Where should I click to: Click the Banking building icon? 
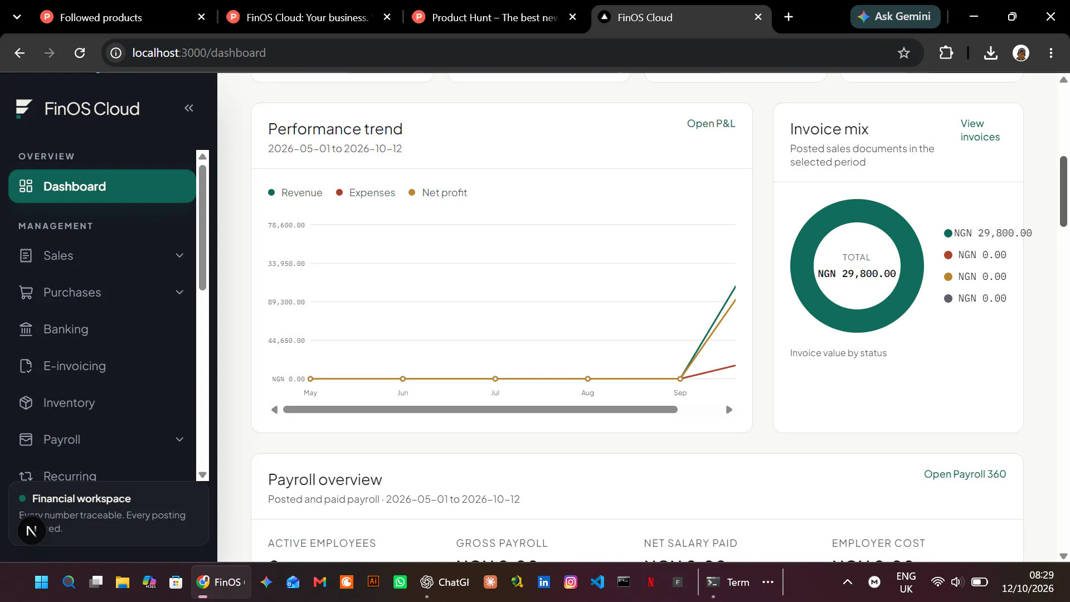tap(26, 329)
